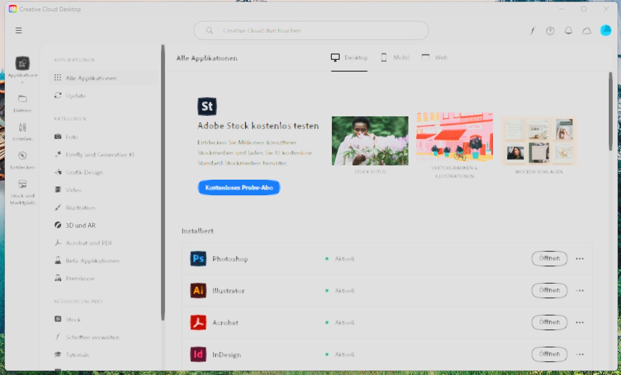Click the notifications bell icon
This screenshot has height=375, width=621.
coord(568,30)
